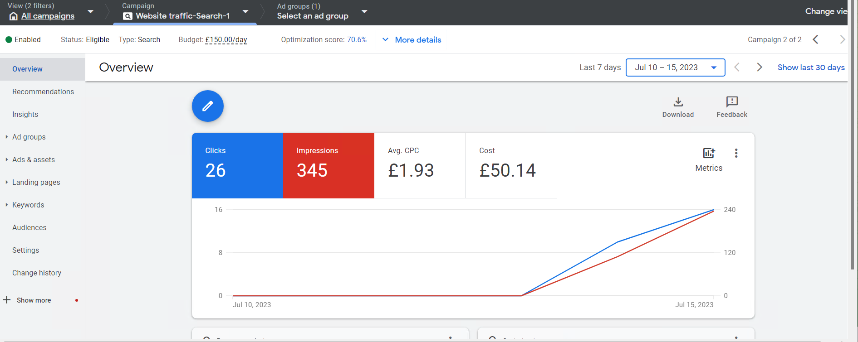Click the plus icon next to Show more
858x342 pixels.
[7, 300]
